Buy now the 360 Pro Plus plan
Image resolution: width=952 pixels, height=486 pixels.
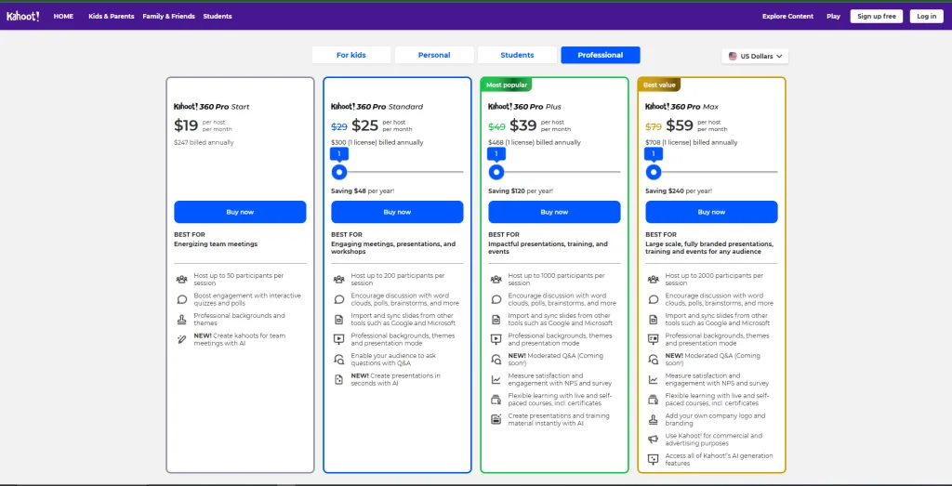pyautogui.click(x=554, y=212)
